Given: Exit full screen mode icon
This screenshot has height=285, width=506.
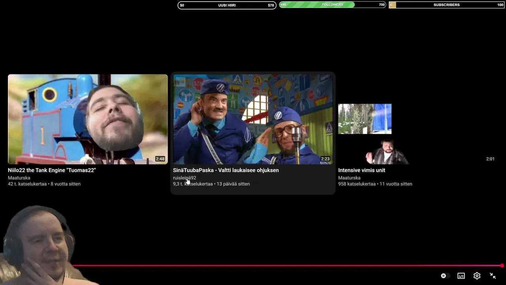Looking at the screenshot, I should (493, 276).
